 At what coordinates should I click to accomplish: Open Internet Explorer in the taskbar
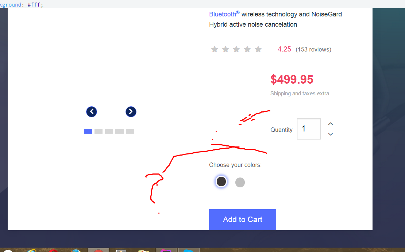point(31,251)
